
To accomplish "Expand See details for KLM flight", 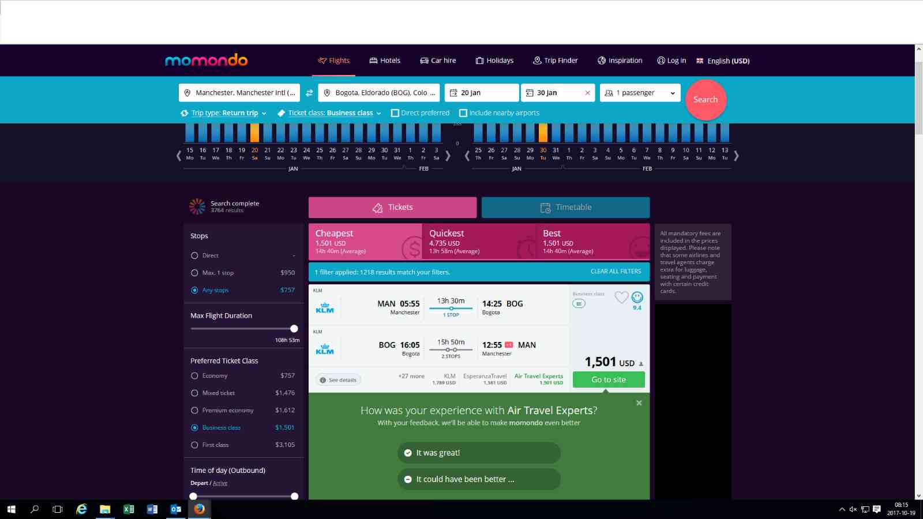I will point(338,380).
